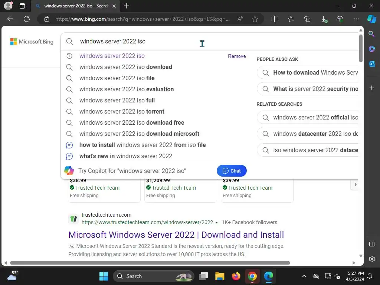Open the tab actions menu icon
Viewport: 380px width, 285px height.
tap(22, 6)
